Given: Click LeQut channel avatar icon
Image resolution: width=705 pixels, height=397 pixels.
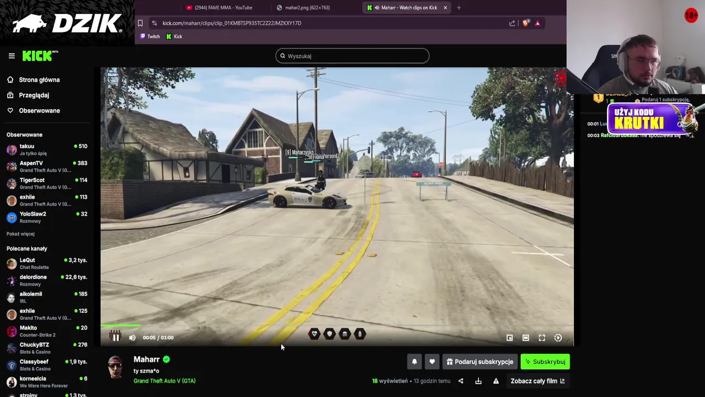Looking at the screenshot, I should 12,264.
